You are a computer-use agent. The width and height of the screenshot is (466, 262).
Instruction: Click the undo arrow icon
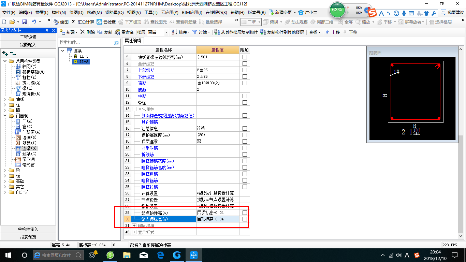[34, 22]
